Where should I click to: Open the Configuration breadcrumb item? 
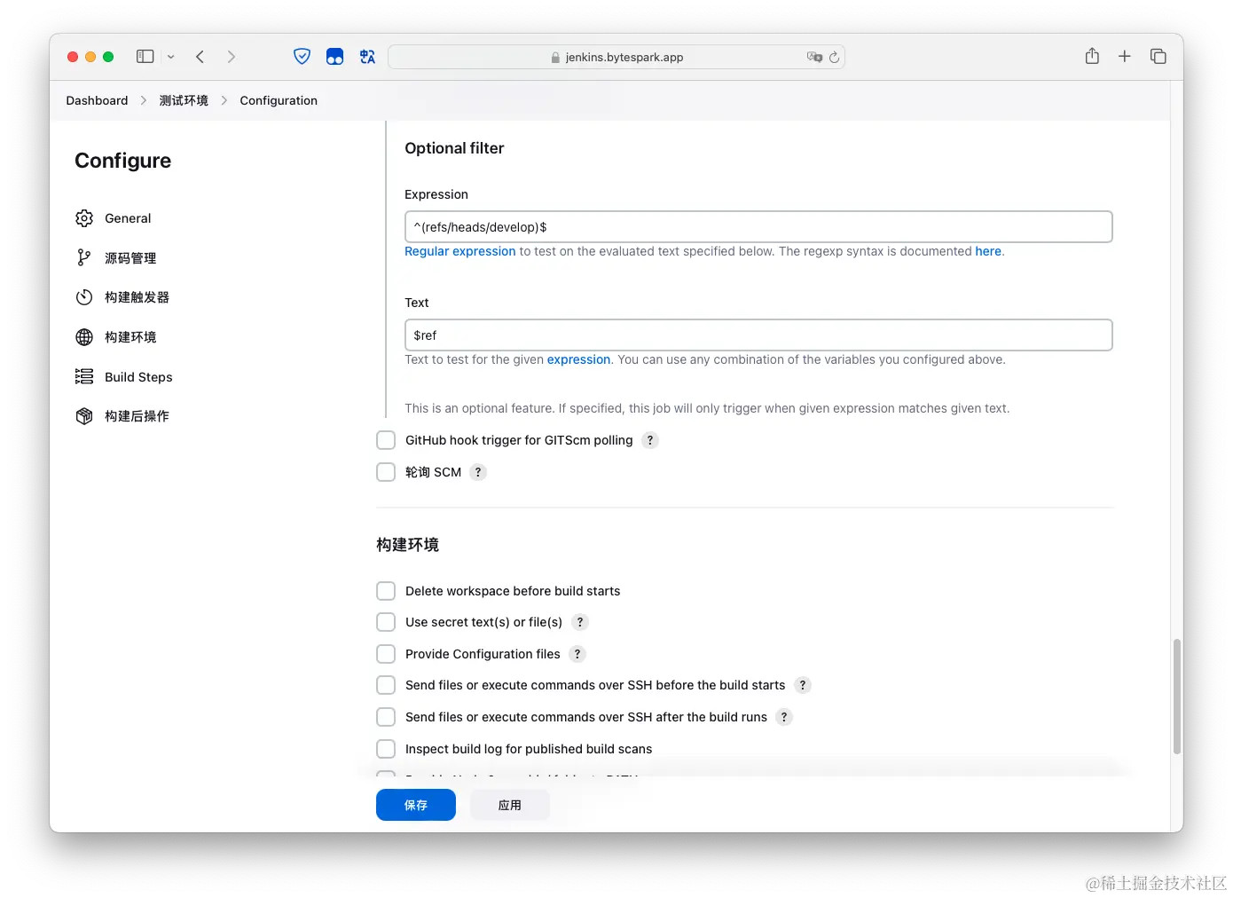pos(279,100)
